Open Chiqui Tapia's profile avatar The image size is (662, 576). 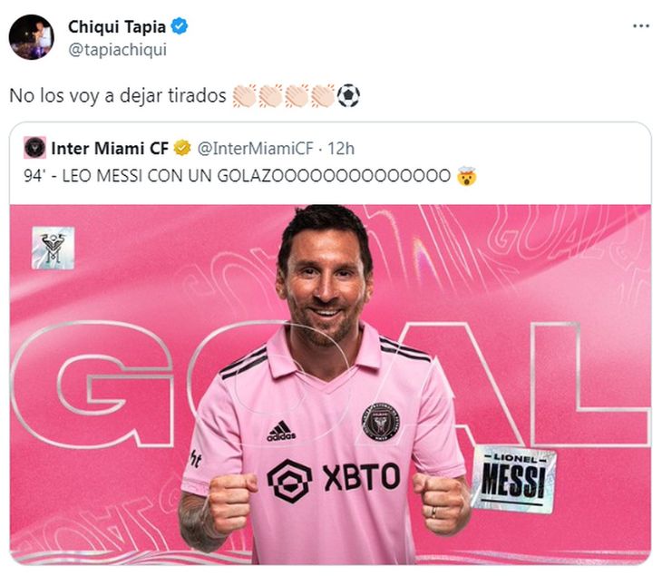31,37
